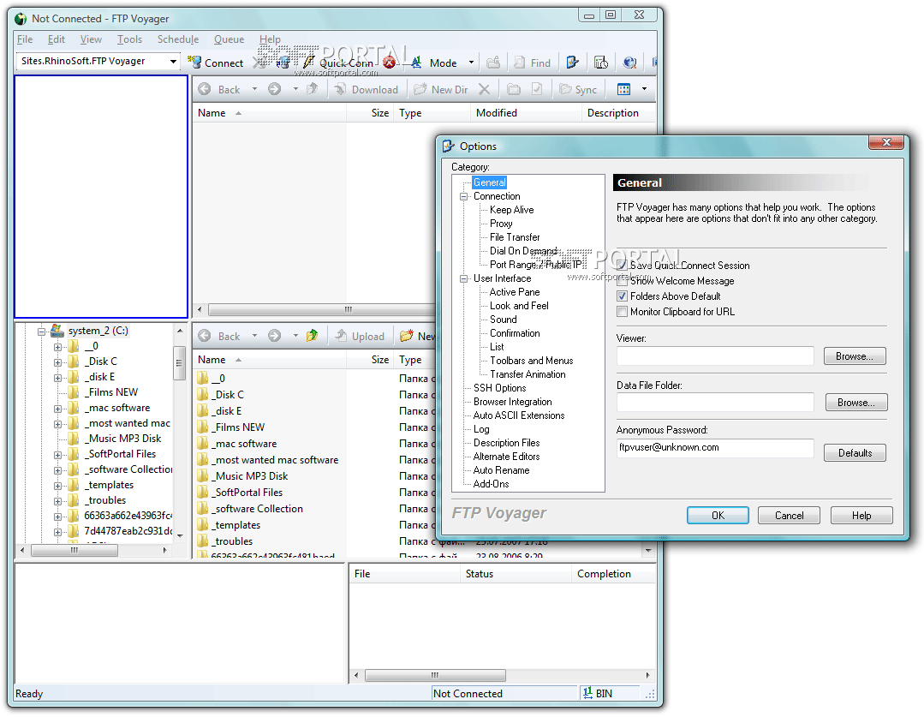
Task: Collapse the User Interface category in Options tree
Action: 464,278
